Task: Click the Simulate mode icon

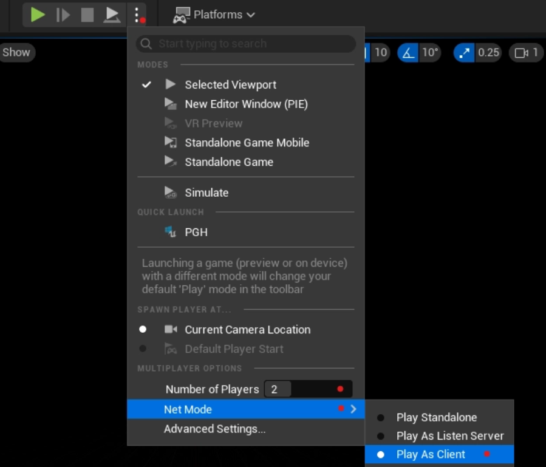Action: click(x=170, y=193)
